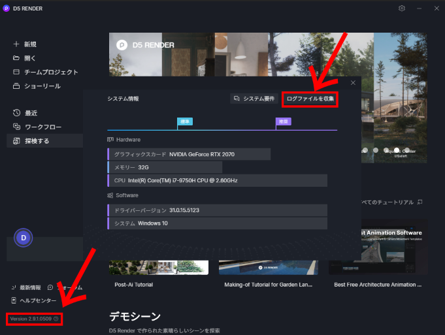445x335 pixels.
Task: Click ログファイルを収集 button
Action: 310,99
